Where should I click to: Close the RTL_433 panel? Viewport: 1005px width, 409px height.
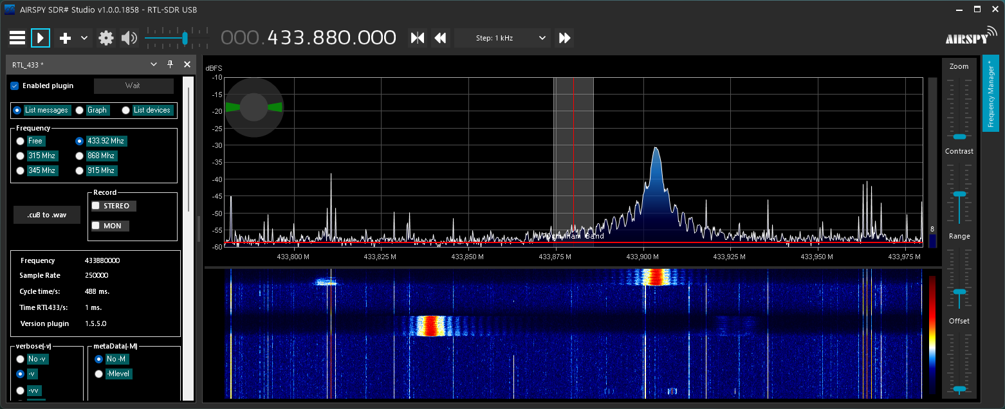pyautogui.click(x=187, y=64)
